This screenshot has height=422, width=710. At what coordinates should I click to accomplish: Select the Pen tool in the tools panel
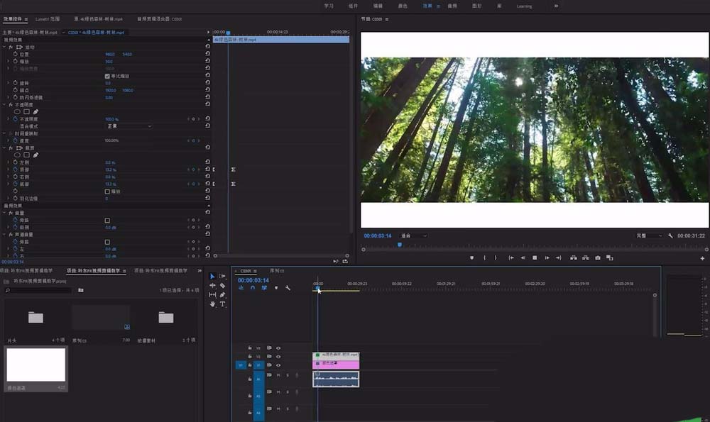tap(222, 294)
